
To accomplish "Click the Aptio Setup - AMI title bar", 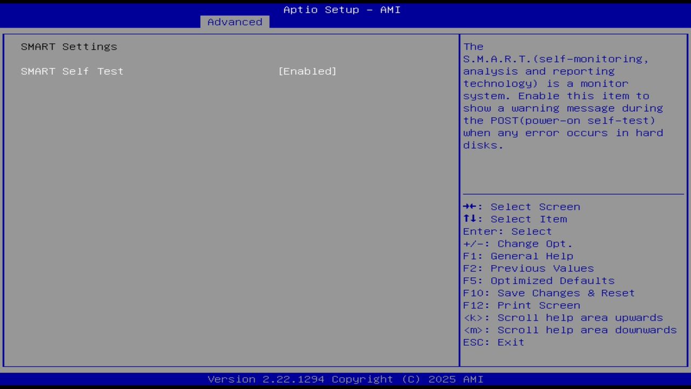I will click(342, 9).
